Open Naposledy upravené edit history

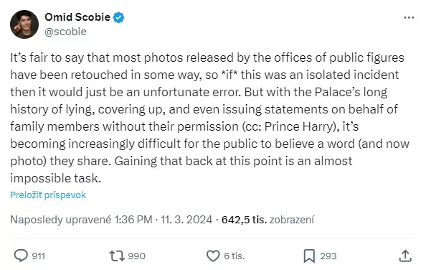pyautogui.click(x=60, y=220)
